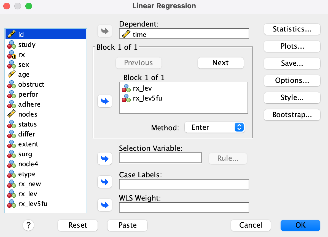Open the Statistics dialog

(x=292, y=29)
